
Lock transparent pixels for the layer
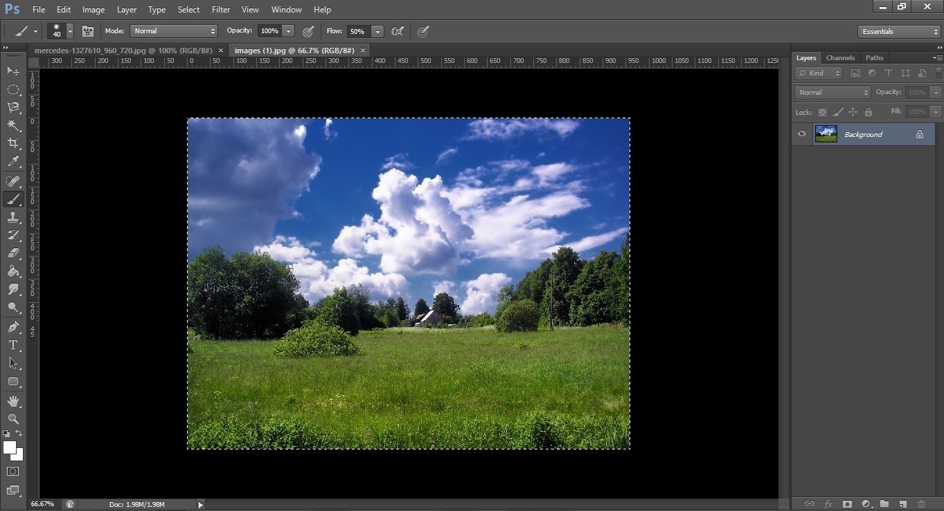click(x=822, y=111)
